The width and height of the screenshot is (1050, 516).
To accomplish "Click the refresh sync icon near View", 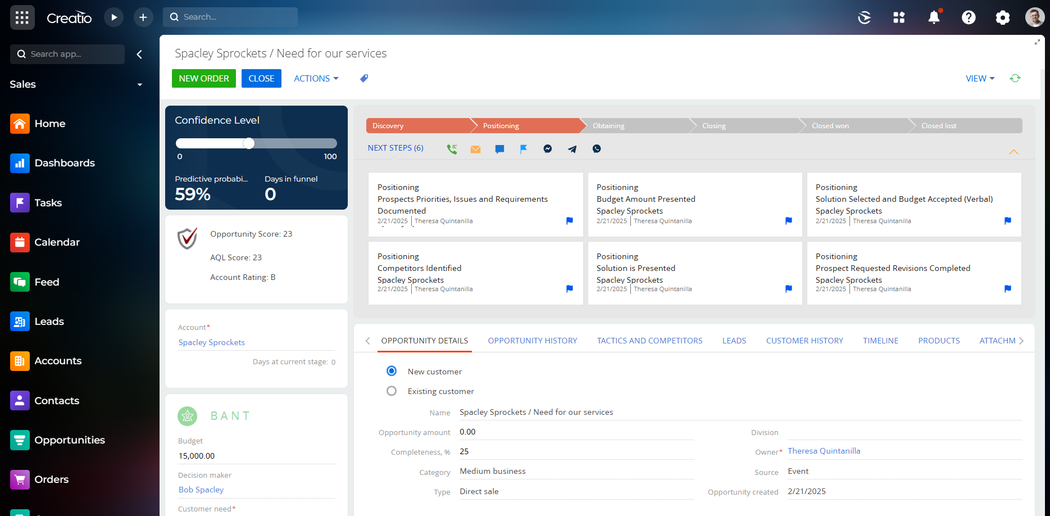I will 1015,78.
